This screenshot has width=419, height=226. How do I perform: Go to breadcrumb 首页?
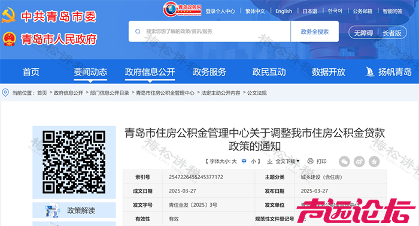[x=42, y=93]
